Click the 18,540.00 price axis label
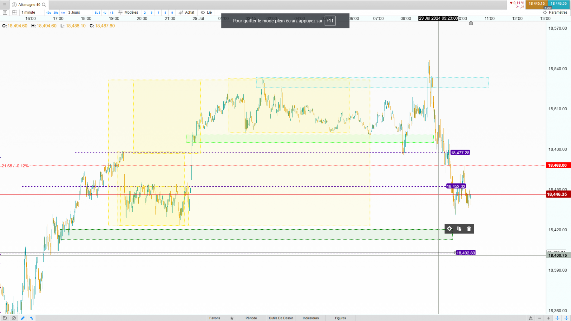Screen dimensions: 571x321 pos(558,69)
